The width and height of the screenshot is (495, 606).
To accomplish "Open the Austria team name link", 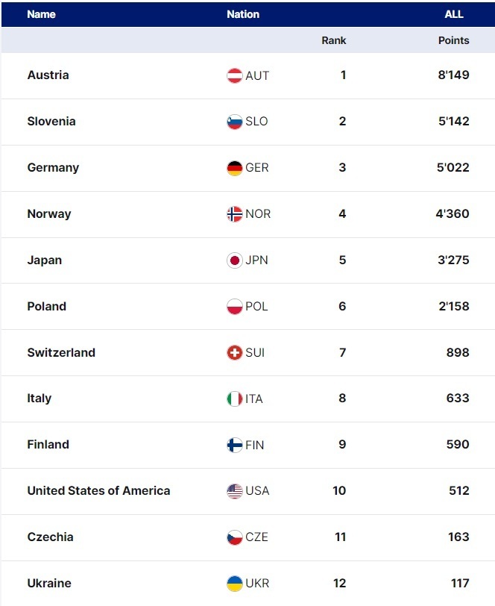I will pos(48,75).
